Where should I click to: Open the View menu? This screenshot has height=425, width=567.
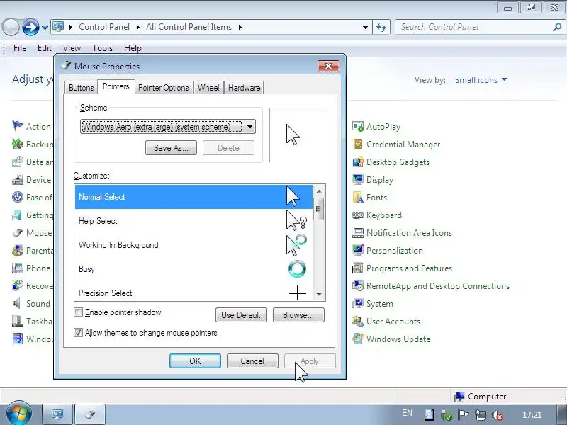click(72, 48)
